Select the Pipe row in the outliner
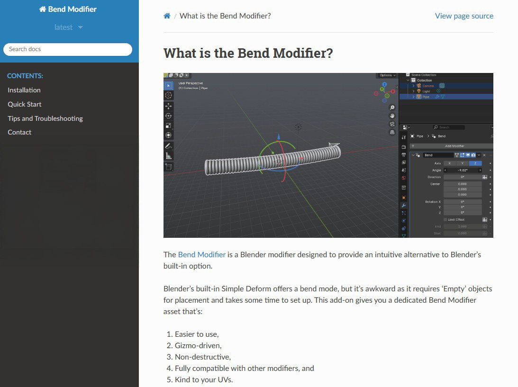Screen dimensions: 518x387 pos(446,97)
